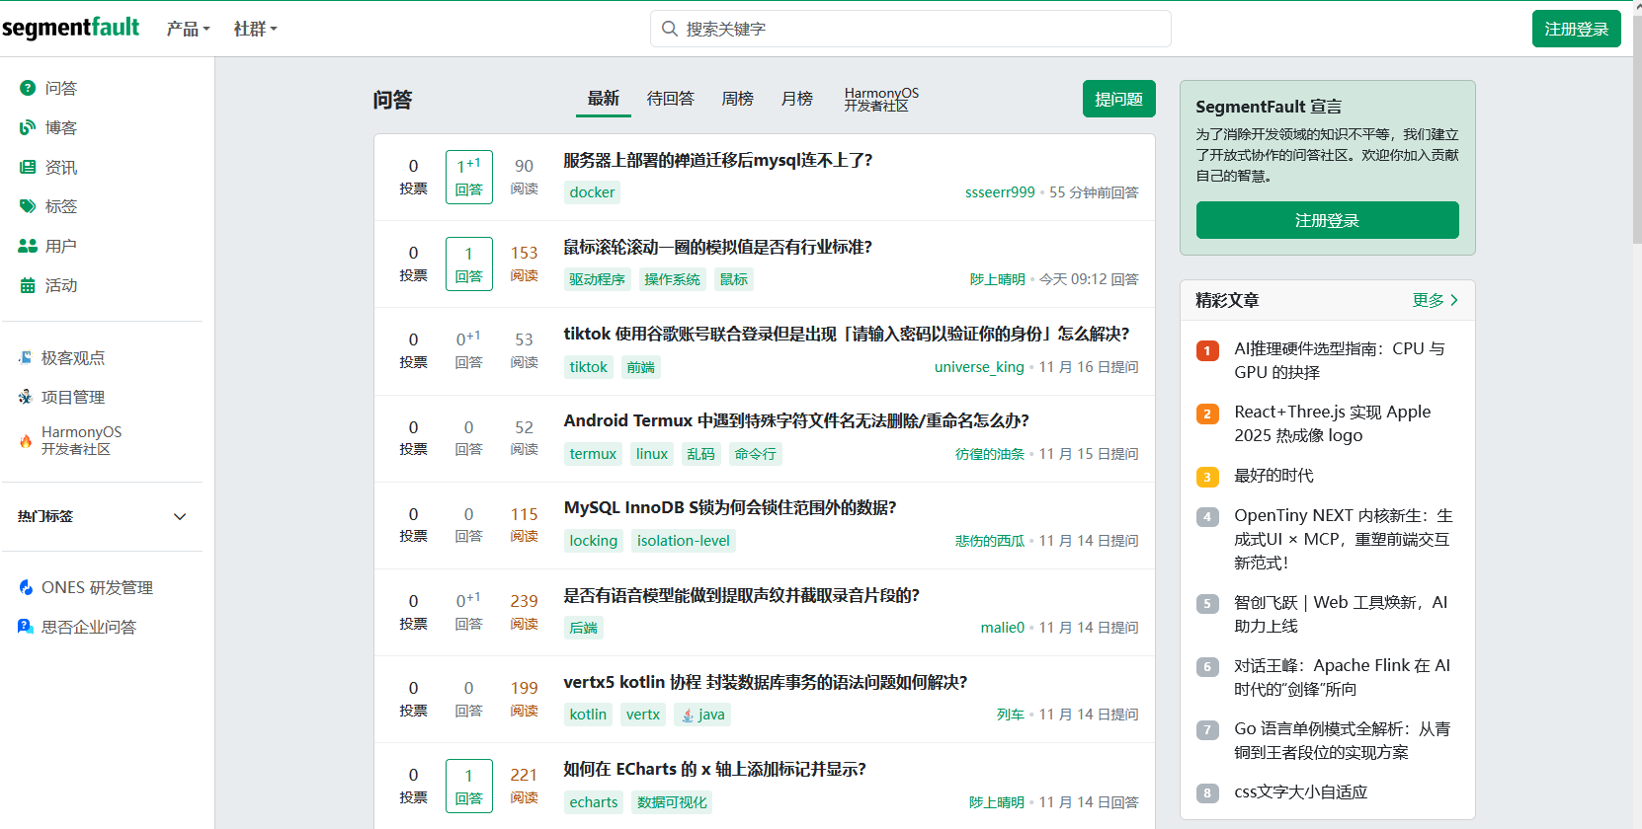The image size is (1642, 829).
Task: Click the 博客 blog sidebar icon
Action: (x=28, y=127)
